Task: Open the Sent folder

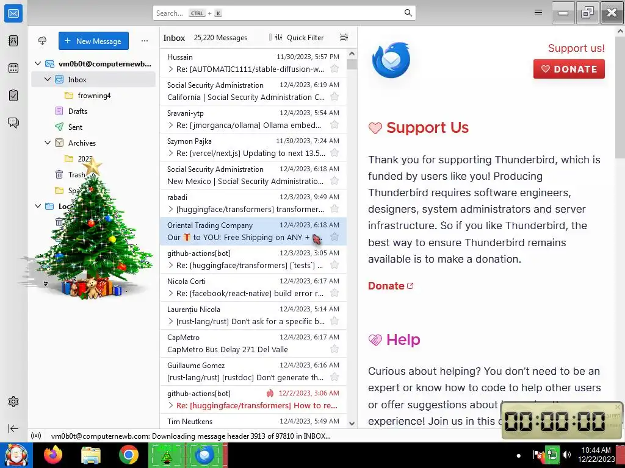Action: (93, 127)
